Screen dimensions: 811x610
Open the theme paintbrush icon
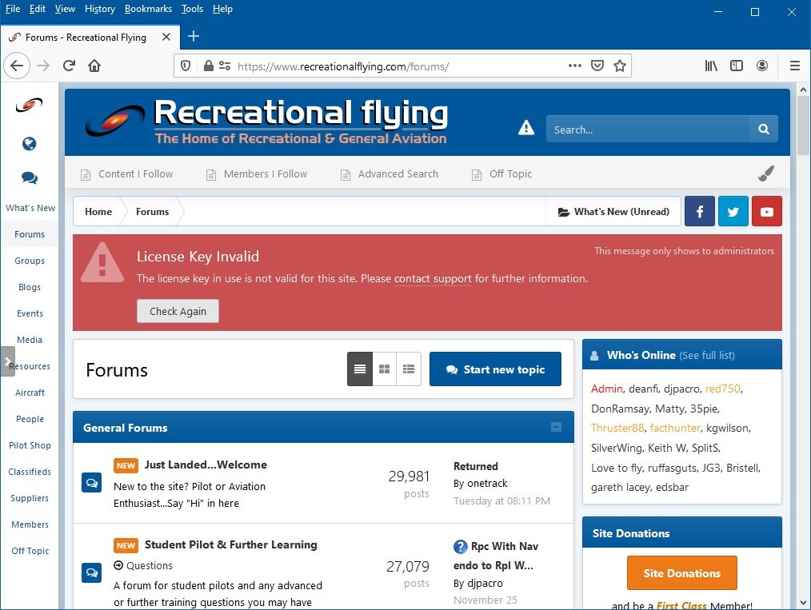pyautogui.click(x=766, y=173)
